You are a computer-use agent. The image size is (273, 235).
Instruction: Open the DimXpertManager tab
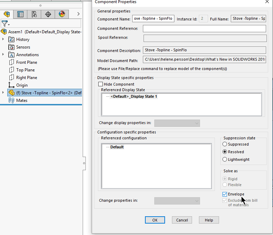pos(48,14)
